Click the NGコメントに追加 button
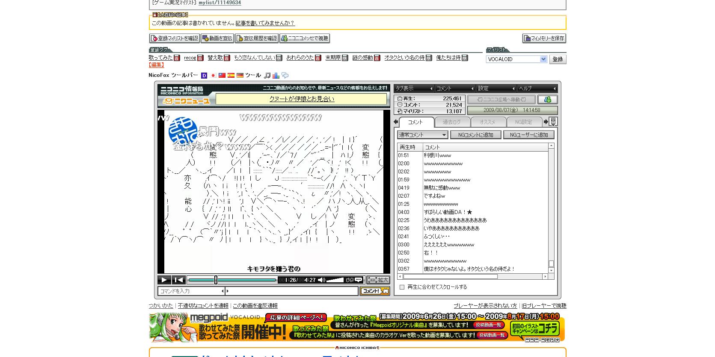The height and width of the screenshot is (357, 715). pos(475,135)
